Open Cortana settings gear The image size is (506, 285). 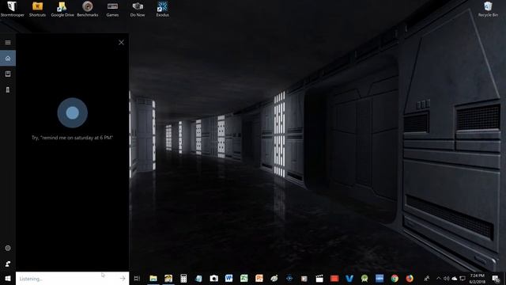pos(8,248)
